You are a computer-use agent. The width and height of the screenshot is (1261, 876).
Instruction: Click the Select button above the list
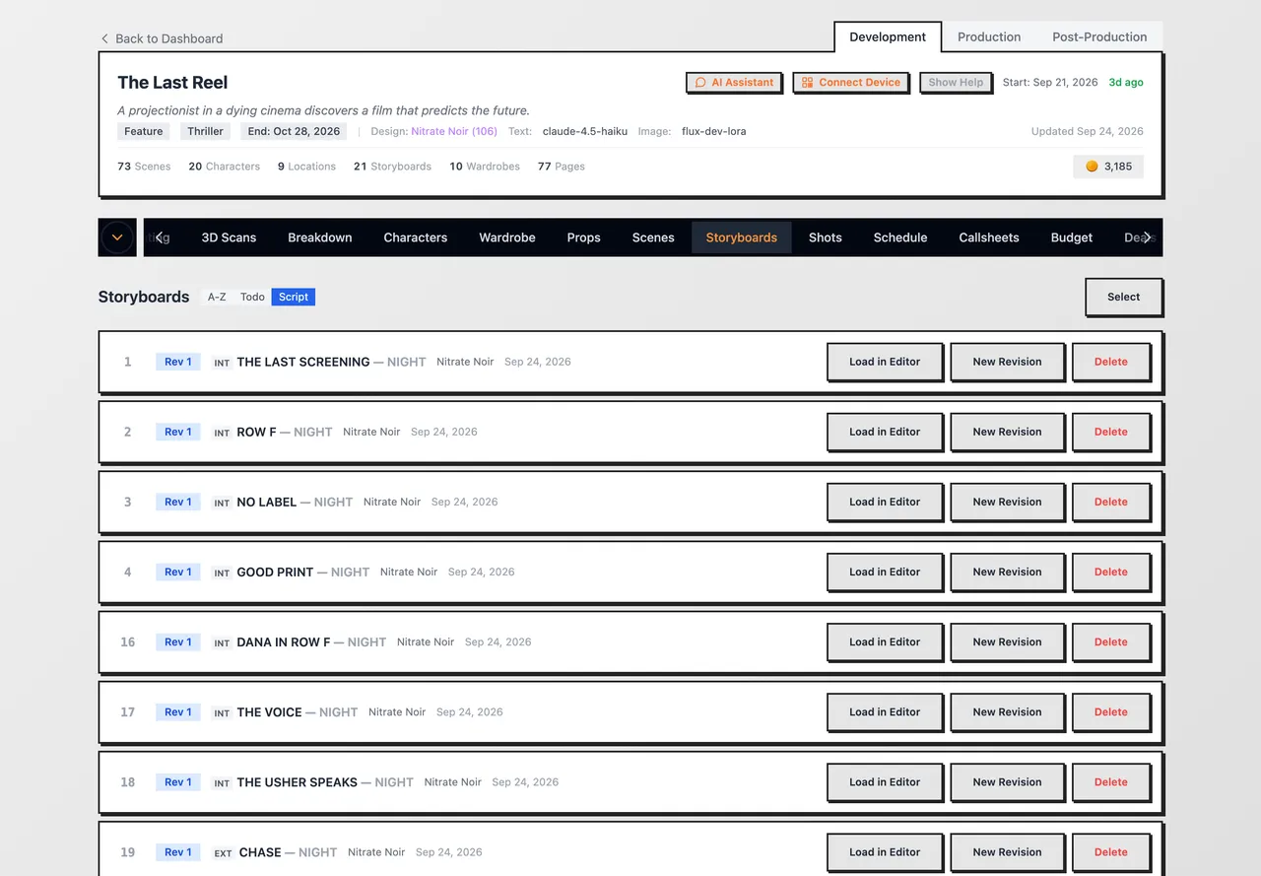tap(1123, 297)
